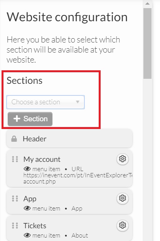This screenshot has height=241, width=160.
Task: Click the drag handle beside My account
Action: tap(15, 159)
